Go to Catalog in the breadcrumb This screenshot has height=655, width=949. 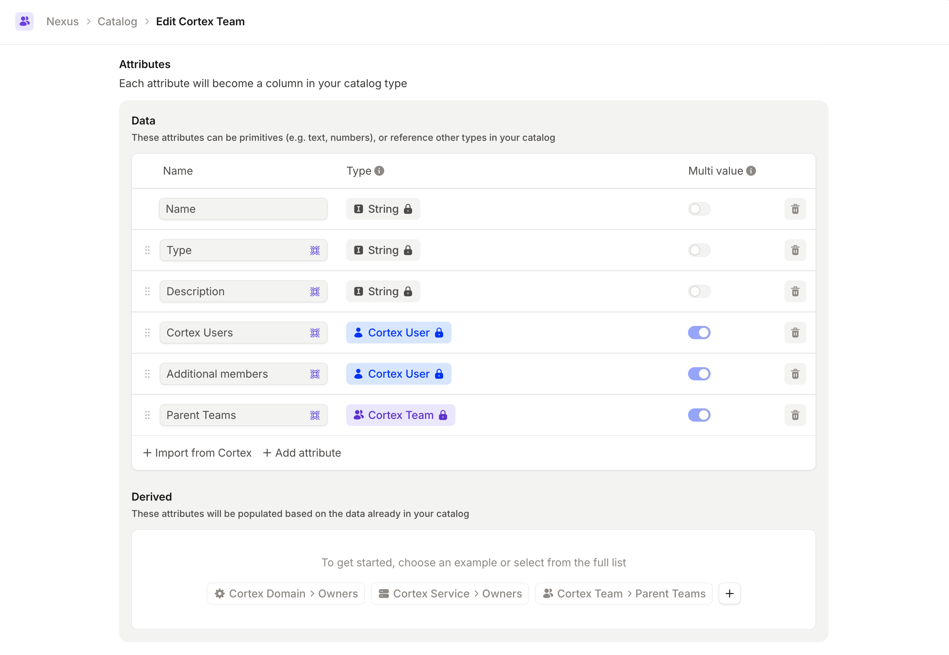pos(117,21)
